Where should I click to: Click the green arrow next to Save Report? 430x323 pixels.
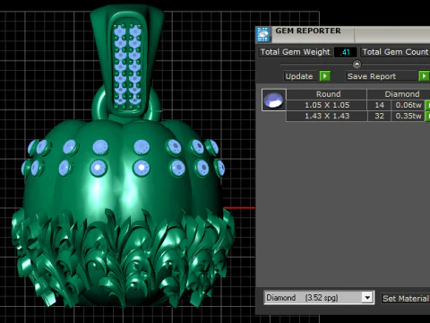click(x=424, y=76)
